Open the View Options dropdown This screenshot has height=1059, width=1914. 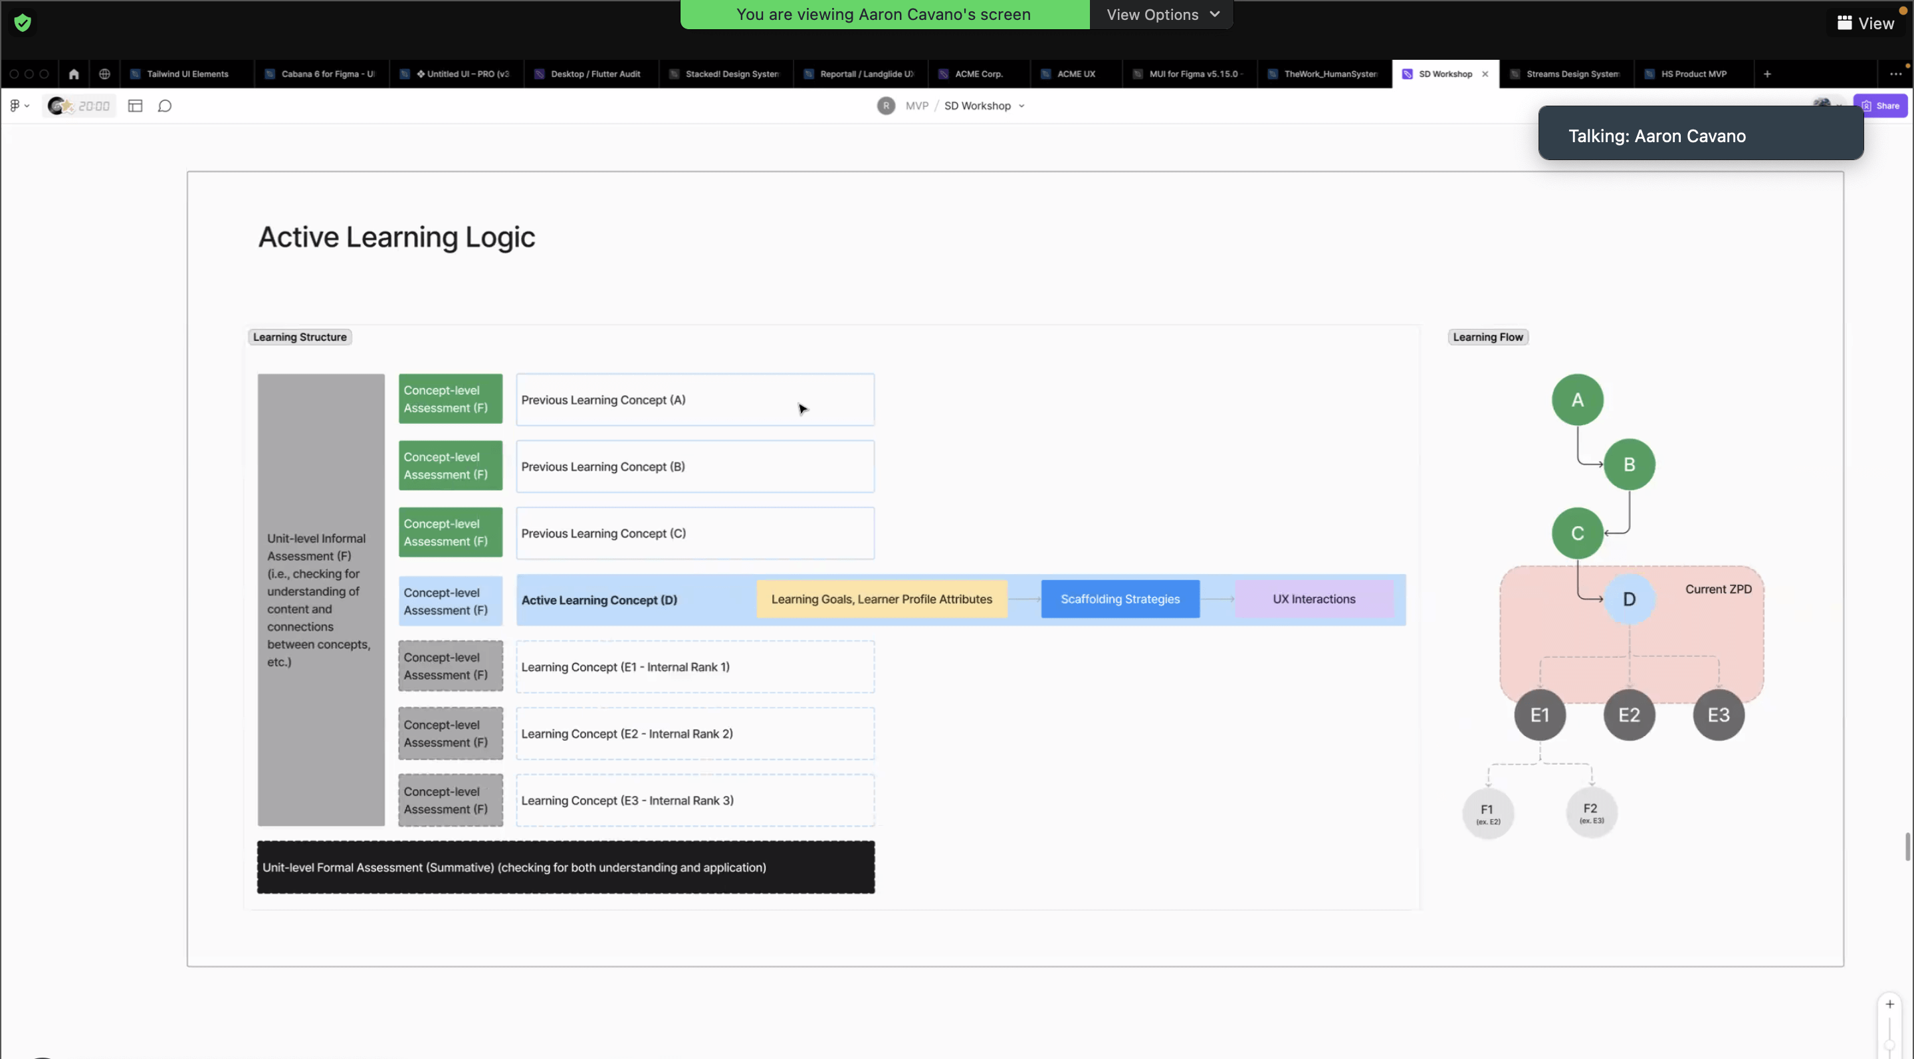click(1162, 15)
